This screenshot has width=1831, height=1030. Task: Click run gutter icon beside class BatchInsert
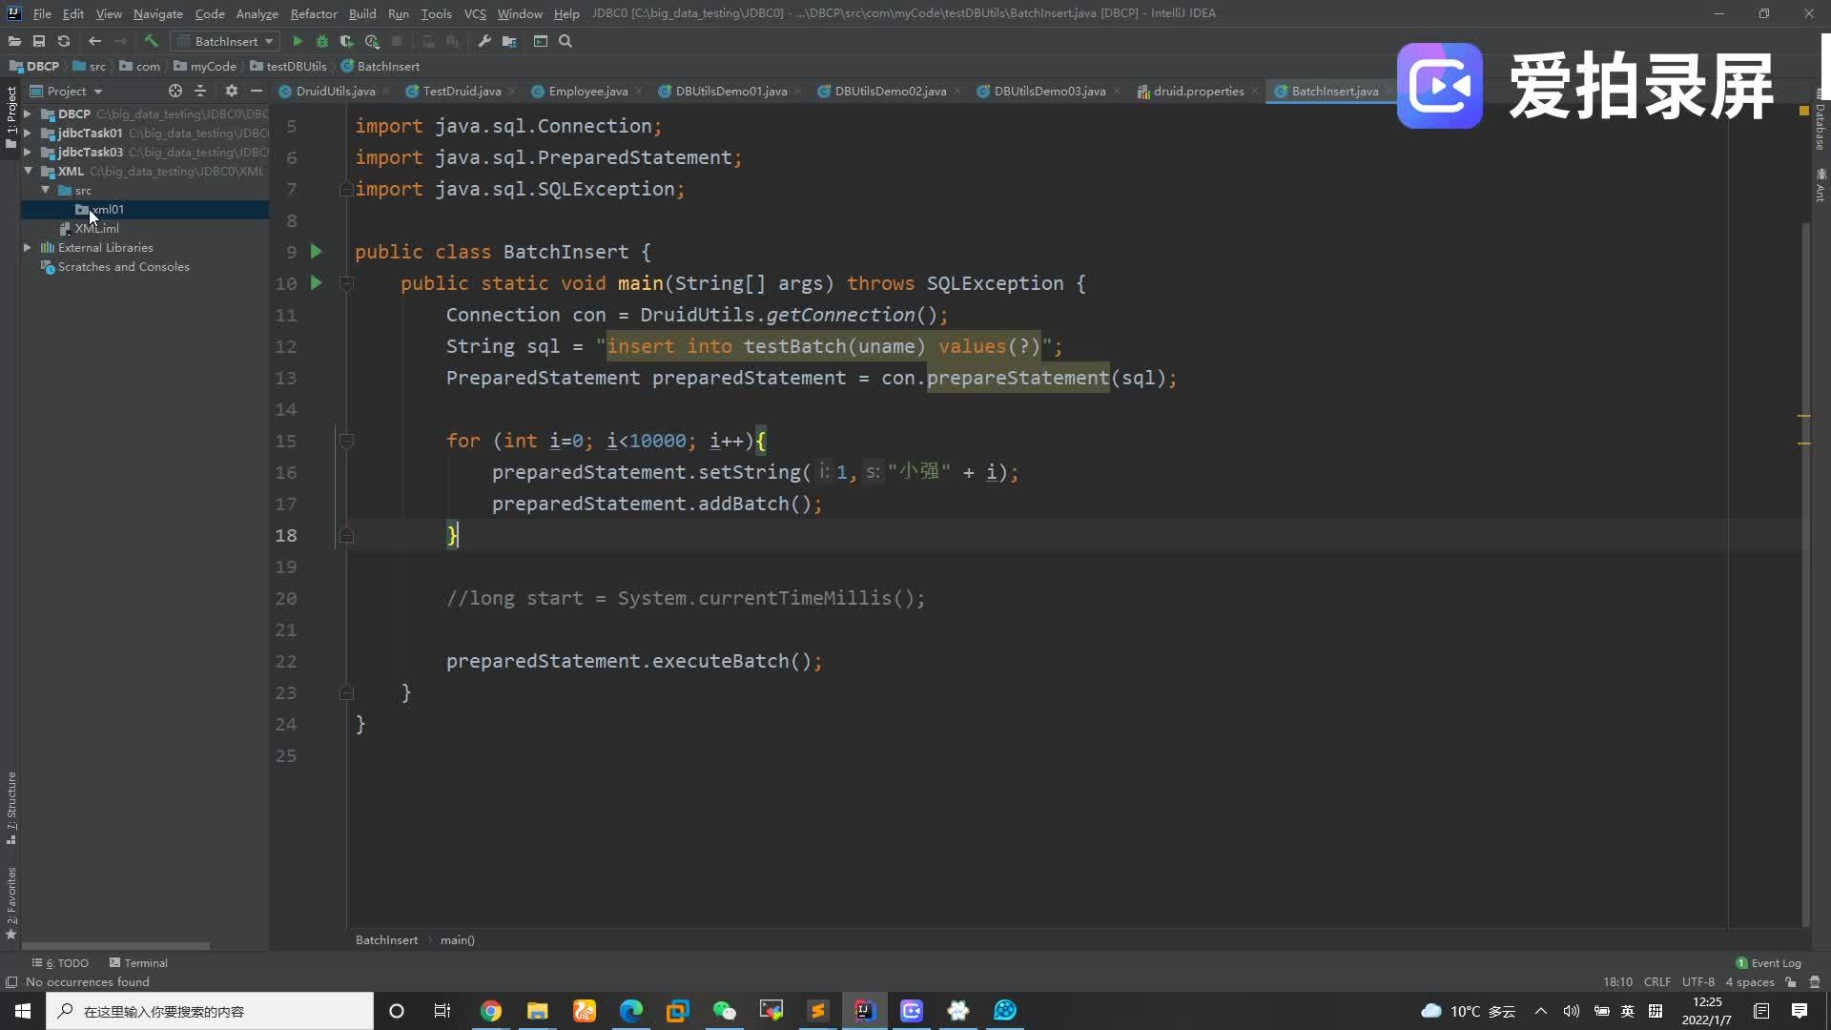317,252
